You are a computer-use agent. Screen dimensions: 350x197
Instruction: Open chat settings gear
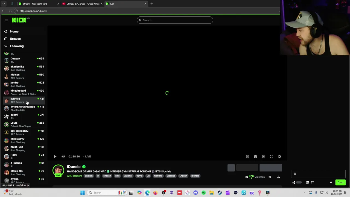click(x=331, y=182)
